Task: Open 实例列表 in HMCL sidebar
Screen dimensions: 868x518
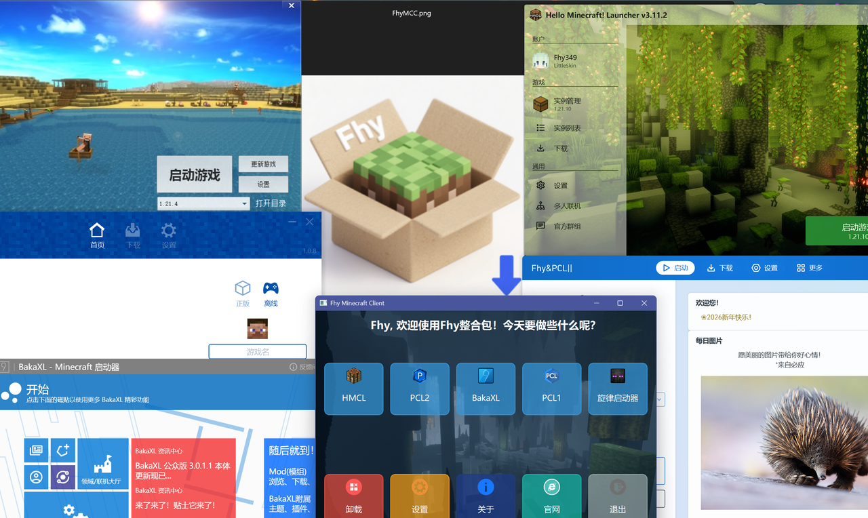Action: point(574,127)
